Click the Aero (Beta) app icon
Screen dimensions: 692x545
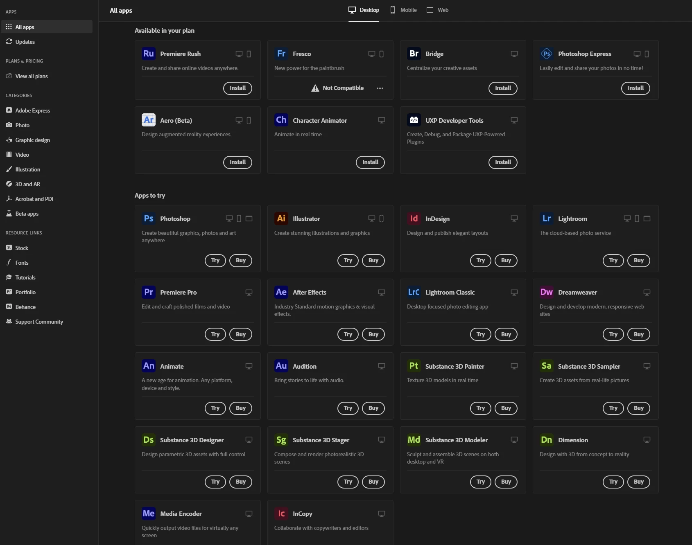point(149,120)
